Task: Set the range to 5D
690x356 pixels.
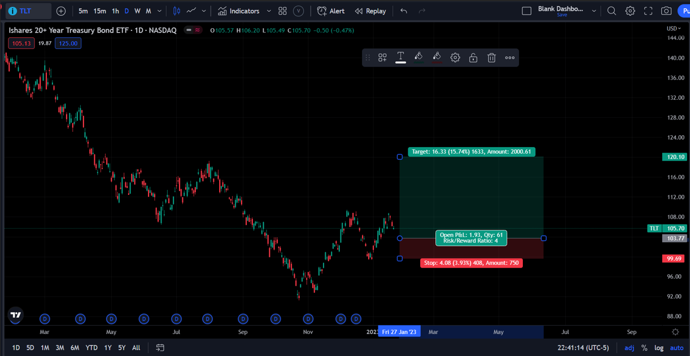Action: pos(30,348)
